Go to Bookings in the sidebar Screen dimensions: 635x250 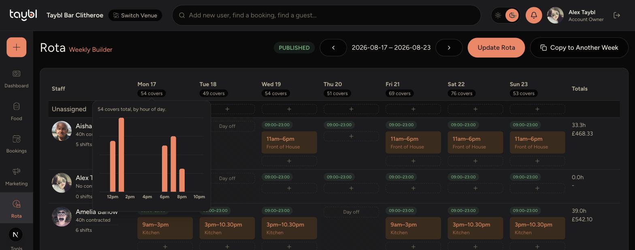(x=16, y=144)
